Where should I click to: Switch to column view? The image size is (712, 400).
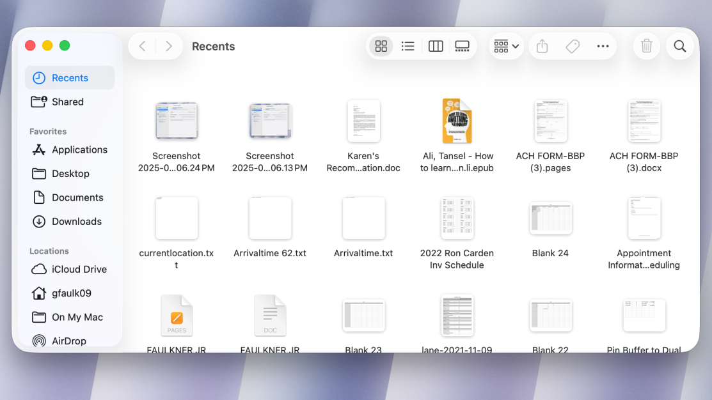[x=436, y=46]
